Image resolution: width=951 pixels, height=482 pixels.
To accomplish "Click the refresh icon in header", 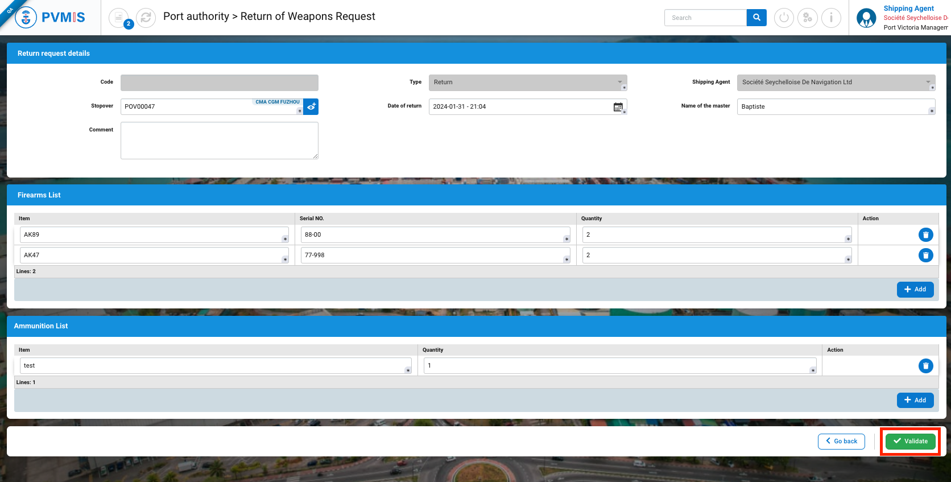I will tap(146, 18).
